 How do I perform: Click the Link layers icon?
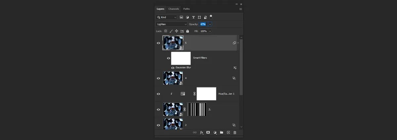click(x=195, y=132)
